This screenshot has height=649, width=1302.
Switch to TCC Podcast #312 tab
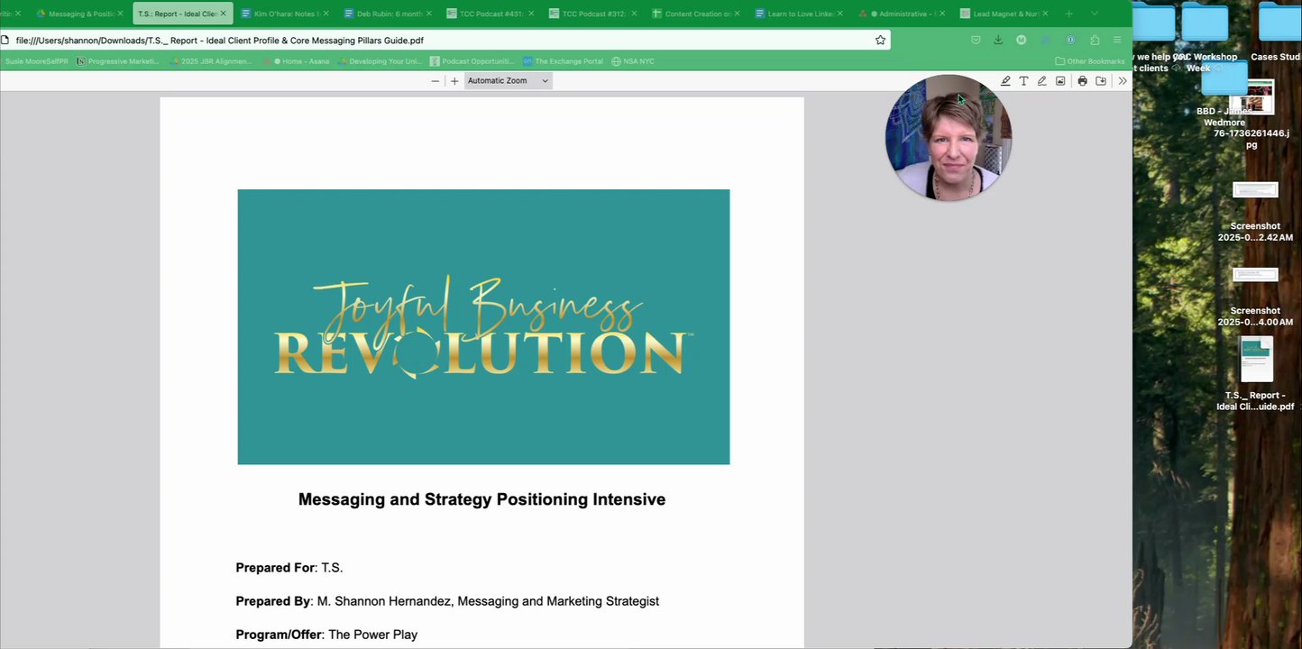(593, 14)
